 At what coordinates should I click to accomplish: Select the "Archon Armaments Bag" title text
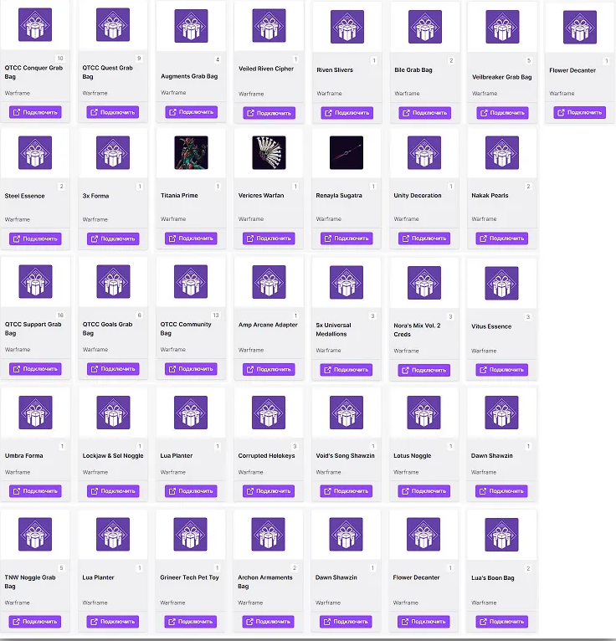coord(264,582)
